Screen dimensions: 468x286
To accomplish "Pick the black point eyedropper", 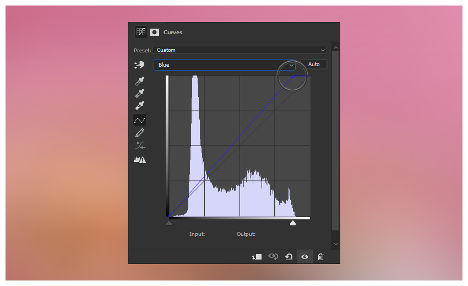I will (140, 81).
